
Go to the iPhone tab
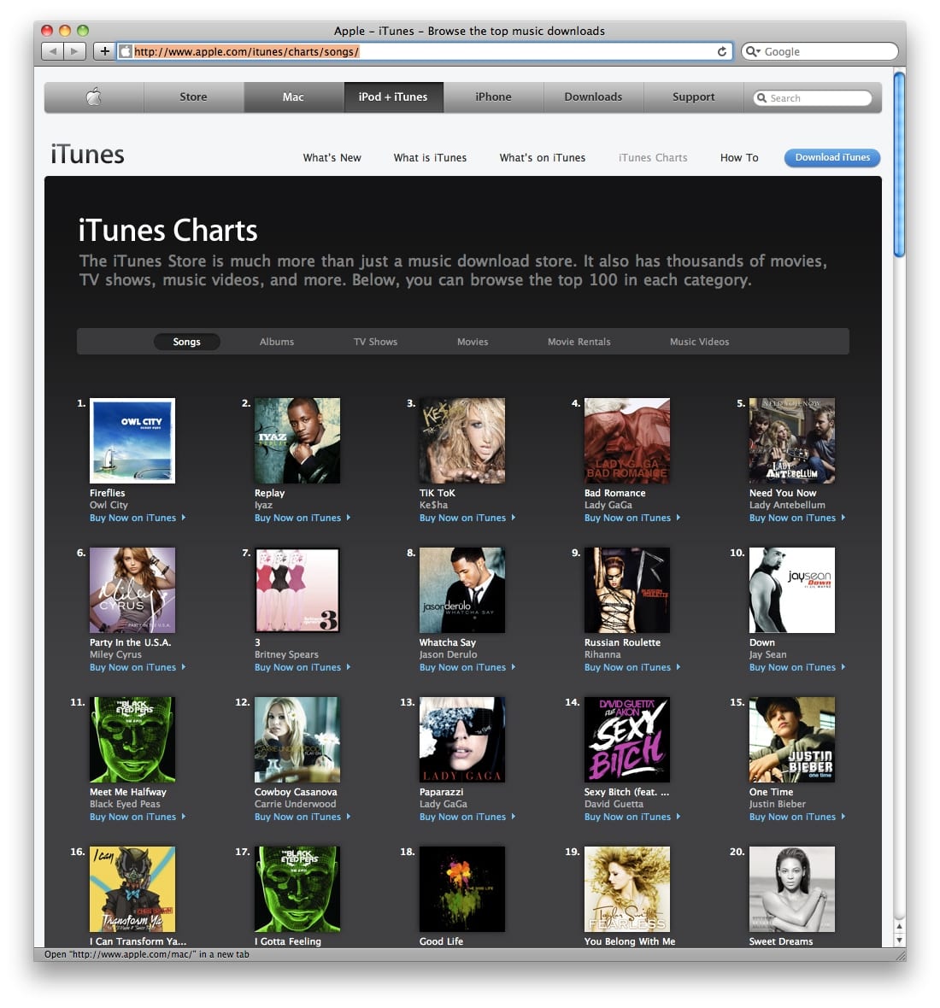pos(493,97)
